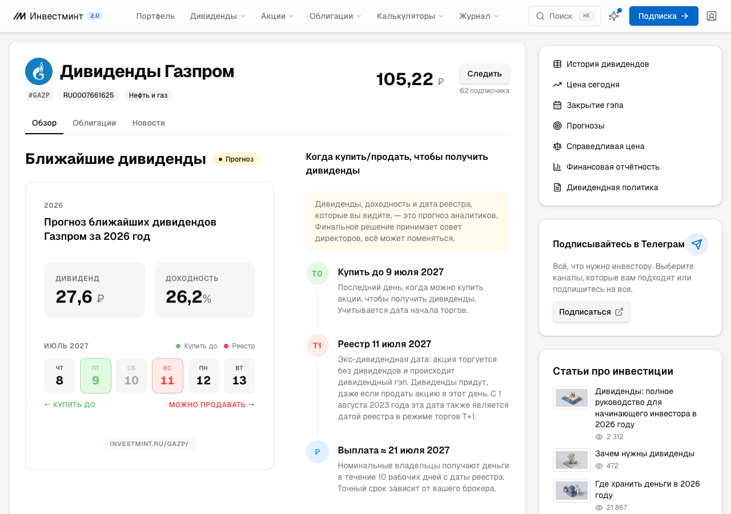This screenshot has height=514, width=731.
Task: Click the Инвестминт logo
Action: [48, 16]
